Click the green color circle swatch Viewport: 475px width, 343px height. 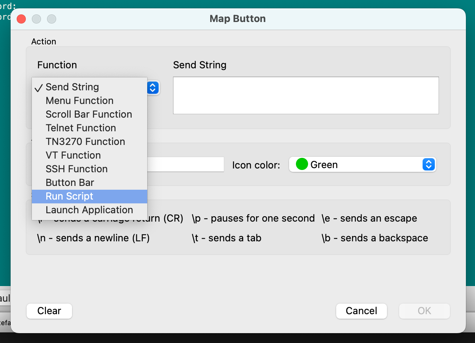click(x=302, y=165)
